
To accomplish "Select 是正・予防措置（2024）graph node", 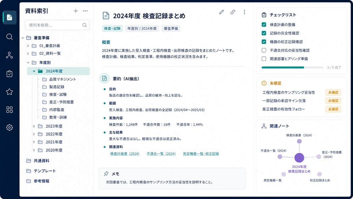I will click(319, 157).
